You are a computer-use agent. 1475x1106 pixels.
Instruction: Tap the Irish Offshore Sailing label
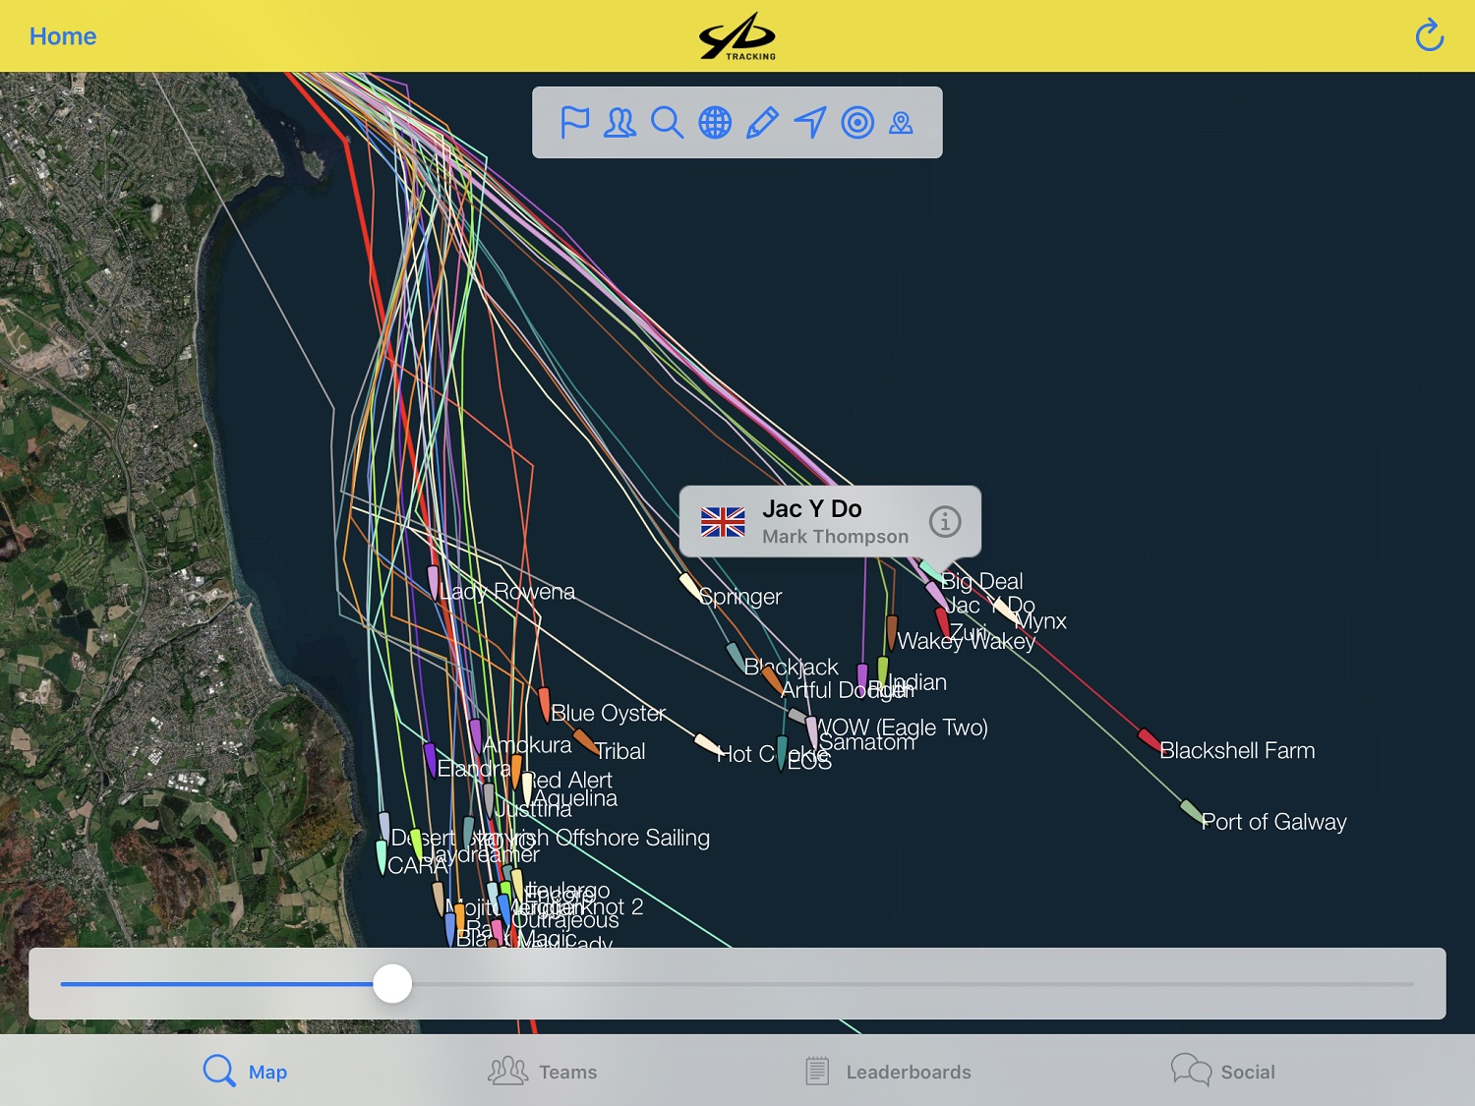[612, 838]
